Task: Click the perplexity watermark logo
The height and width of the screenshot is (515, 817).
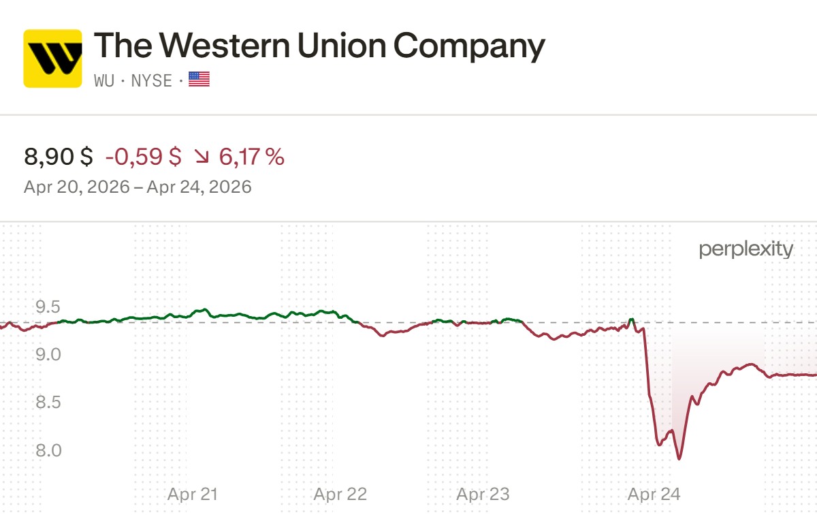Action: [746, 249]
